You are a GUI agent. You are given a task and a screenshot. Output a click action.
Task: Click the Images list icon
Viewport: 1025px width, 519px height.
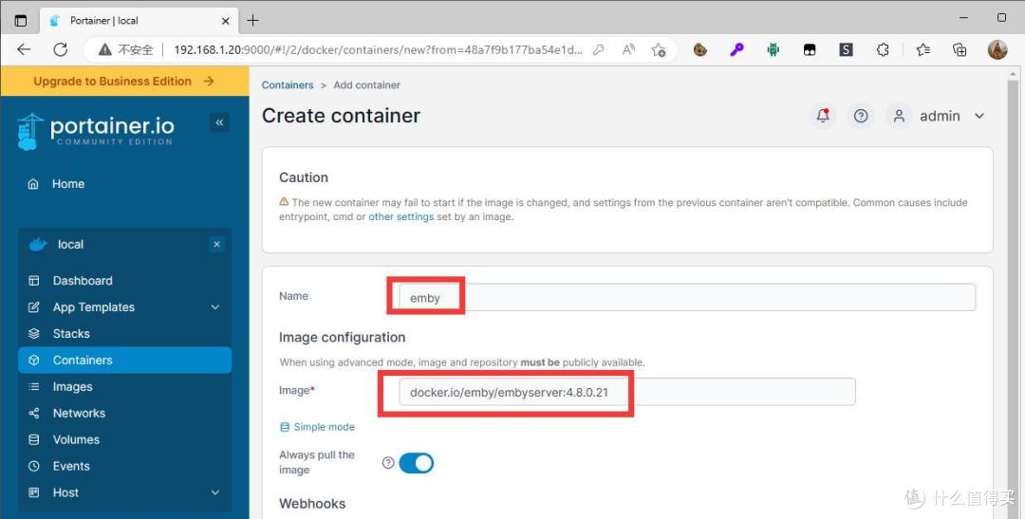tap(34, 386)
